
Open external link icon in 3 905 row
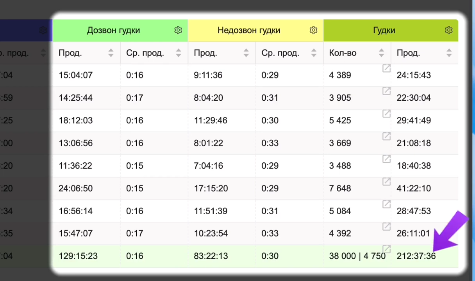tap(386, 91)
